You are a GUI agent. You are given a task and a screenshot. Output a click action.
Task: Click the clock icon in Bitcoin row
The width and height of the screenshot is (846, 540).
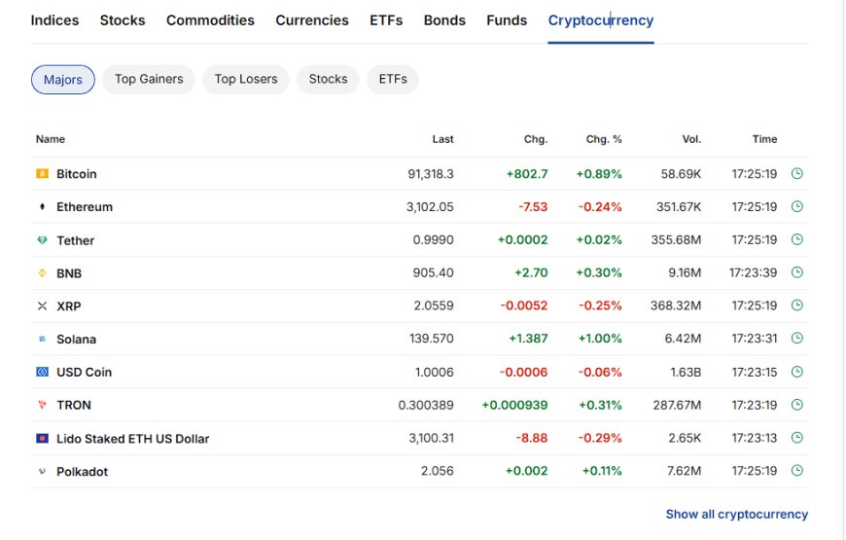(x=797, y=173)
